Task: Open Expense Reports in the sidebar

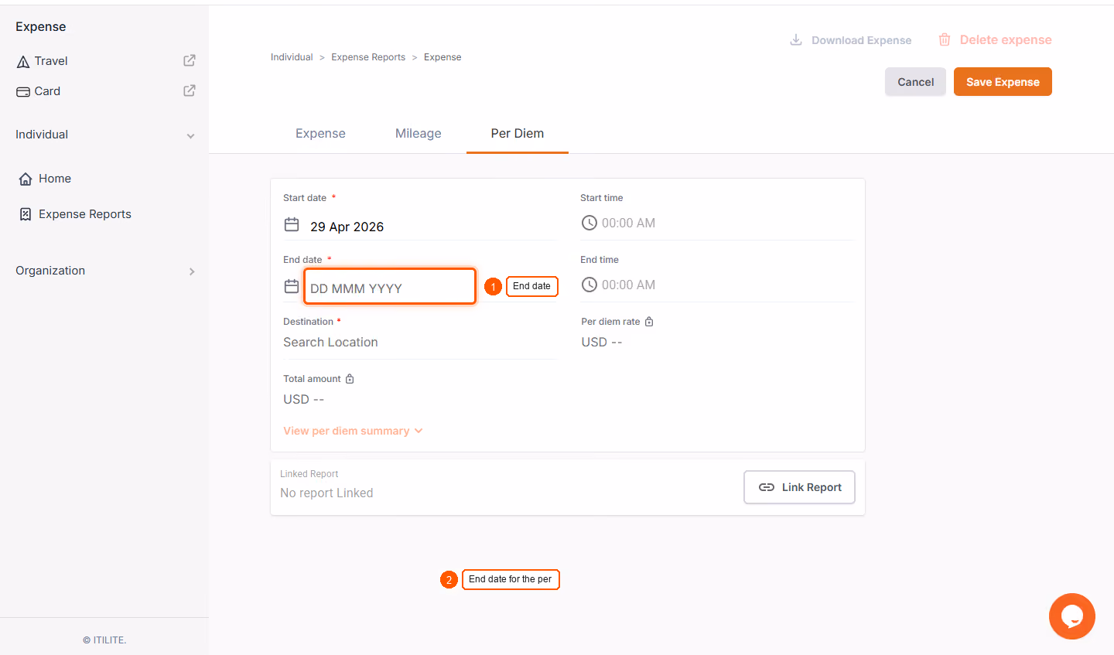Action: pyautogui.click(x=85, y=214)
